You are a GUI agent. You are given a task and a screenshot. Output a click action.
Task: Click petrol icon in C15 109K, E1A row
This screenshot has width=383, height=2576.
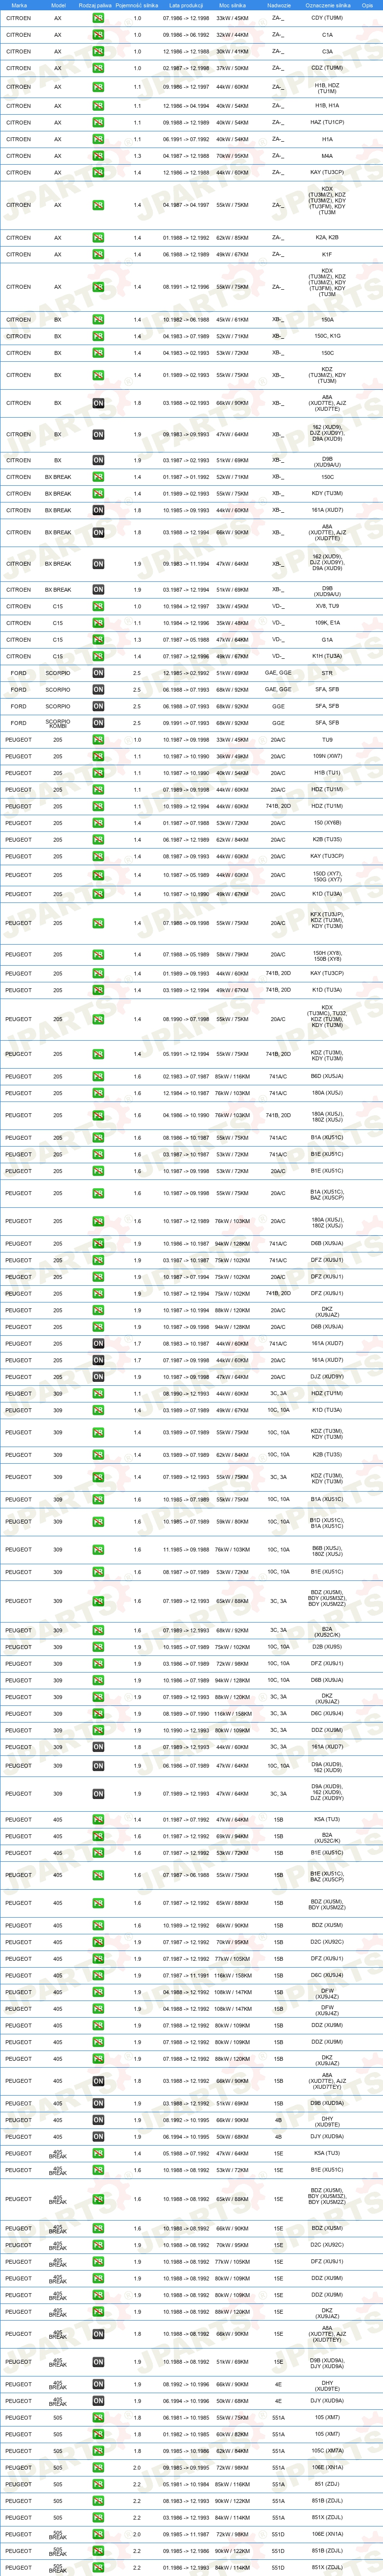click(98, 623)
